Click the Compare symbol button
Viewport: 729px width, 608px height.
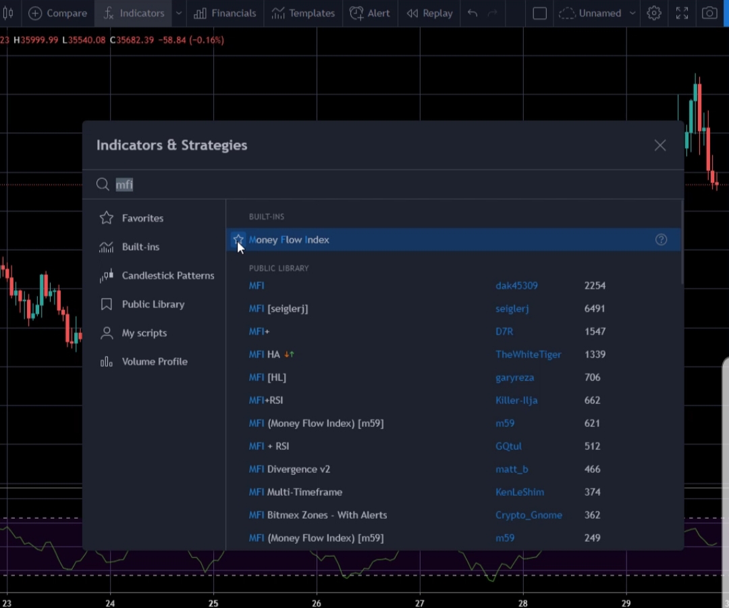click(57, 13)
